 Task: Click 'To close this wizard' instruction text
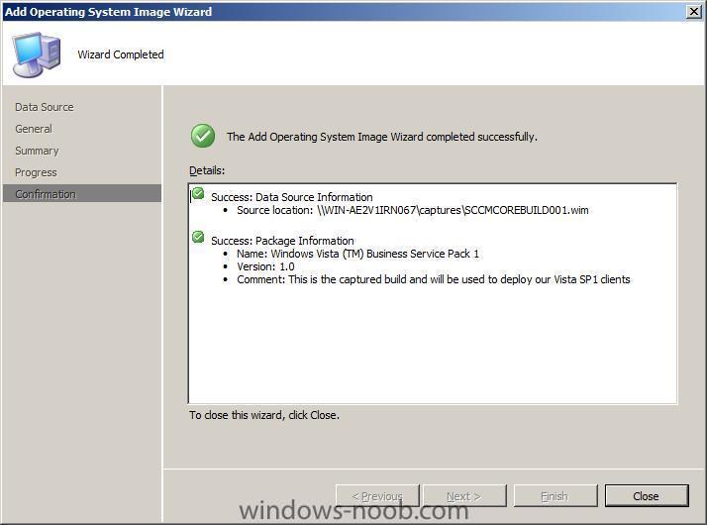pyautogui.click(x=264, y=415)
